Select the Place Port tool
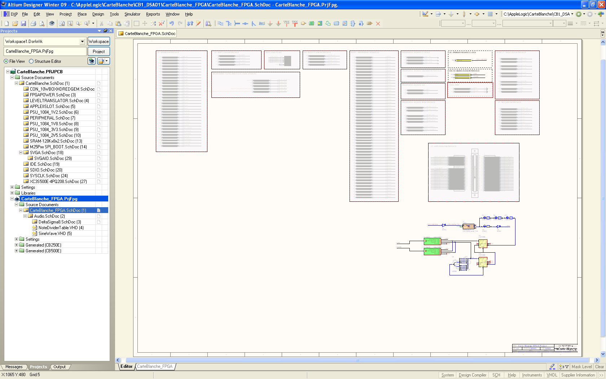Screen dimensions: 606x379 [x=370, y=23]
